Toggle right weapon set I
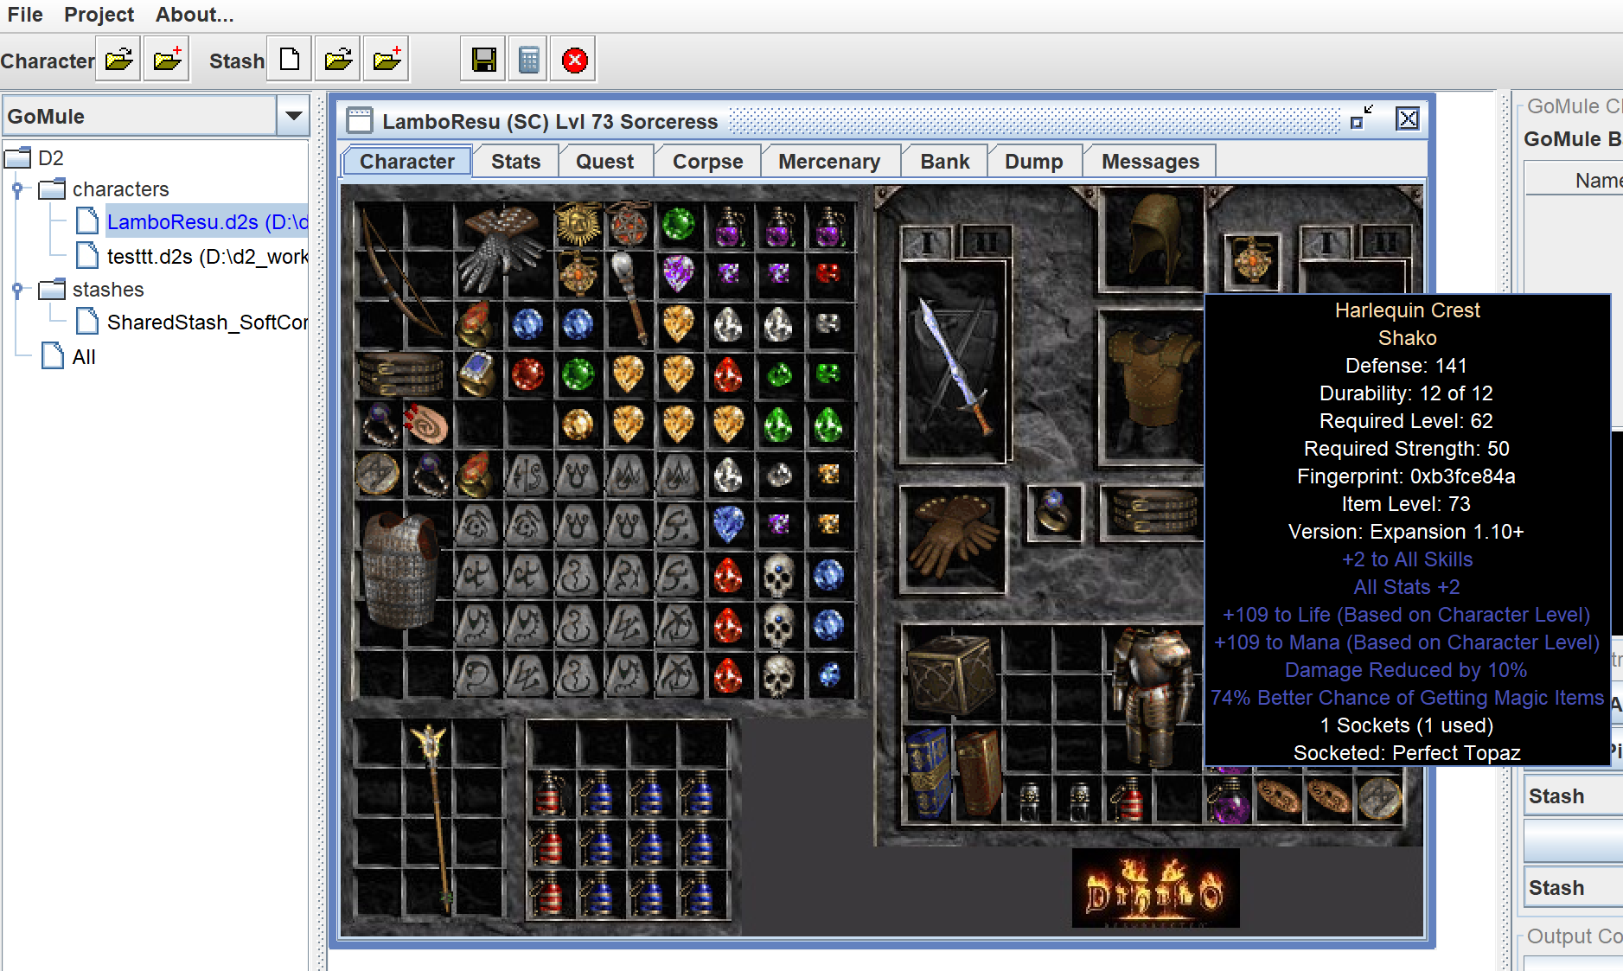 coord(1326,242)
